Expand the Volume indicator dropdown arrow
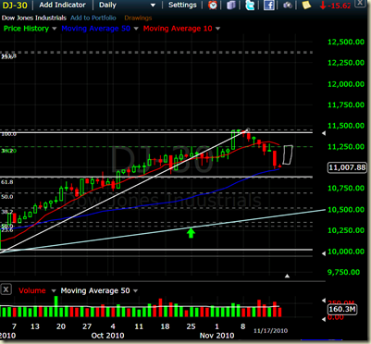 (x=54, y=290)
